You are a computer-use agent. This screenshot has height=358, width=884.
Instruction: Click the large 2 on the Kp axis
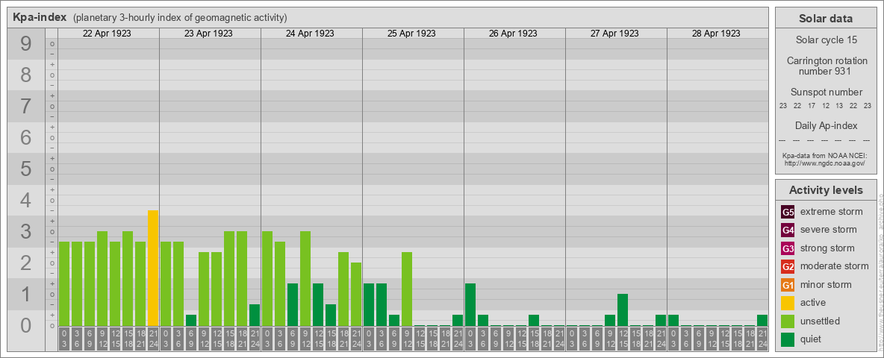coord(25,263)
